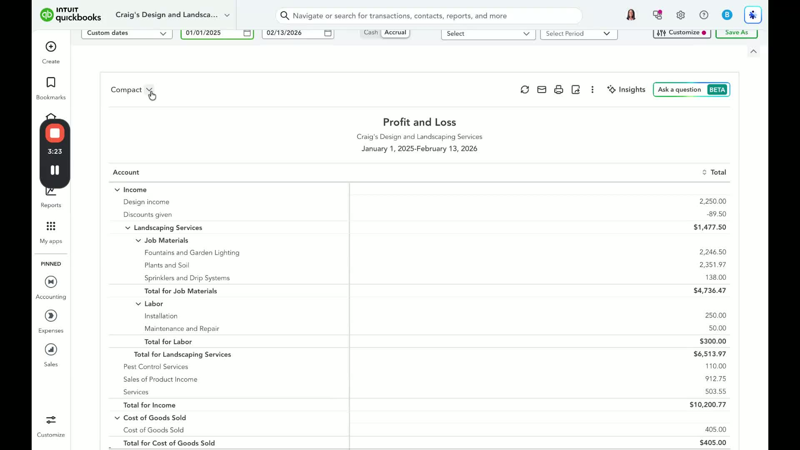Click the print report icon
The width and height of the screenshot is (800, 450).
click(559, 90)
